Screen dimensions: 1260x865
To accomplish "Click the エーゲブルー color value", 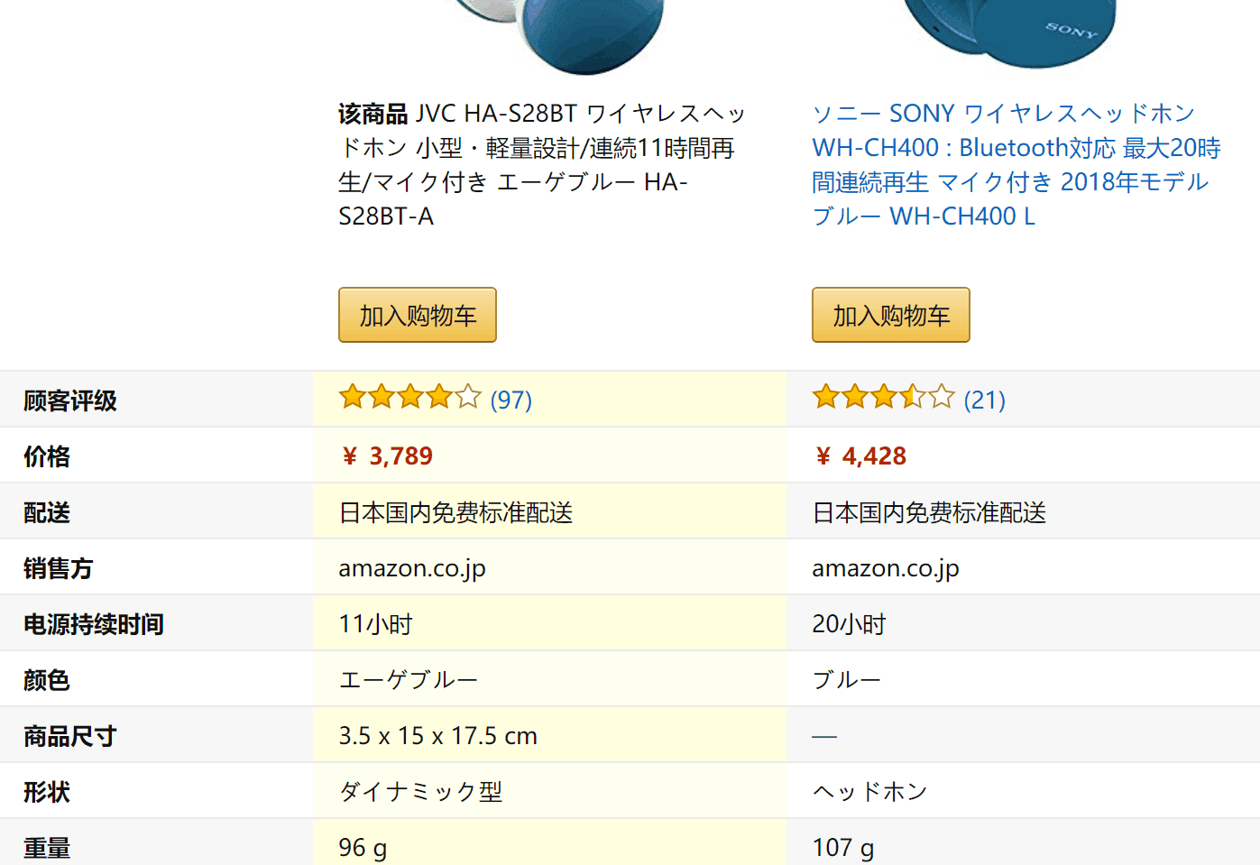I will [408, 680].
